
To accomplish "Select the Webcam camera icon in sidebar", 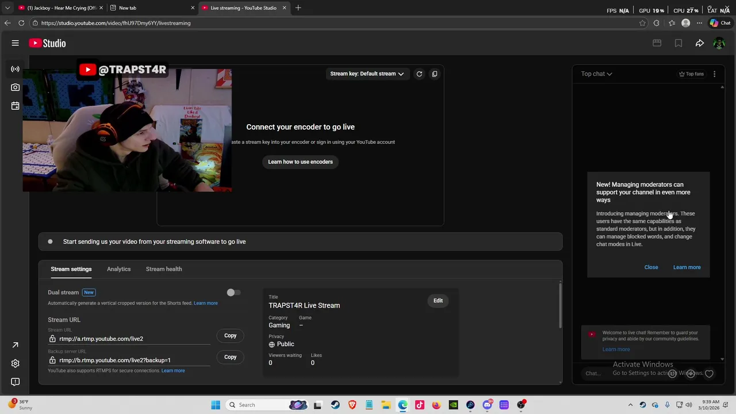I will coord(16,87).
